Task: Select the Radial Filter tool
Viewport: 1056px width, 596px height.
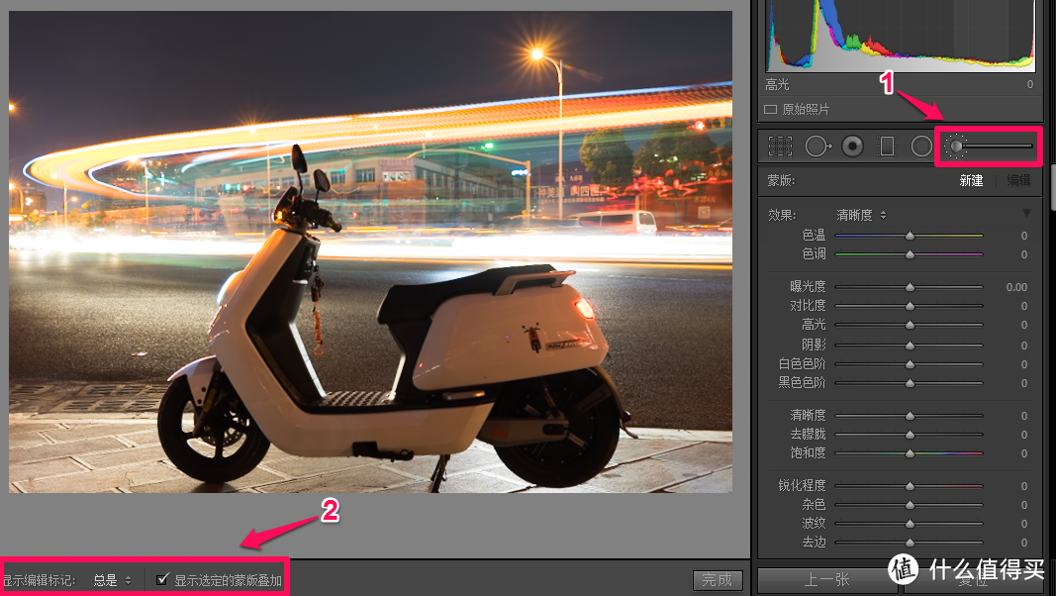Action: (921, 147)
